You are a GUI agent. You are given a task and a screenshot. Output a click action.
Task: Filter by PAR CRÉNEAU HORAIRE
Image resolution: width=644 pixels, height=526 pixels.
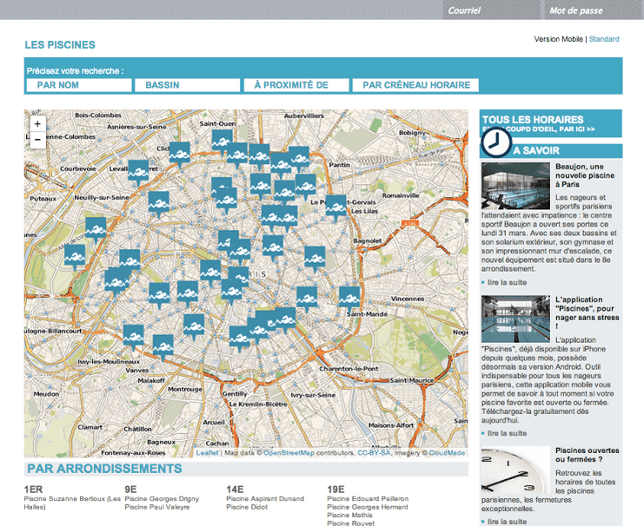click(x=415, y=85)
